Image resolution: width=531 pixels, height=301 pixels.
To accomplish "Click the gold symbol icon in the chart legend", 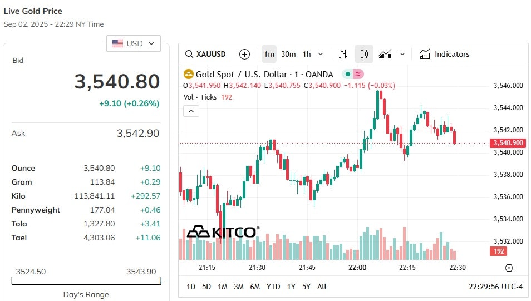I will click(188, 74).
